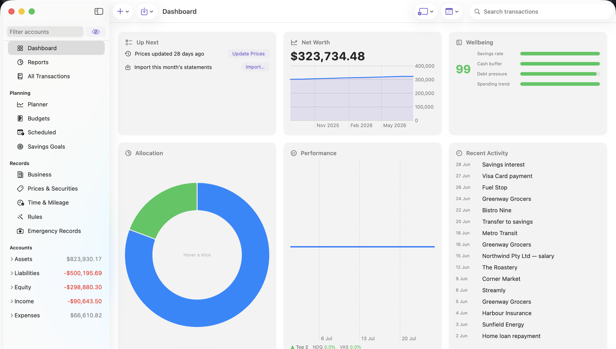Expand the Liabilities account group
The height and width of the screenshot is (349, 616).
pos(12,273)
